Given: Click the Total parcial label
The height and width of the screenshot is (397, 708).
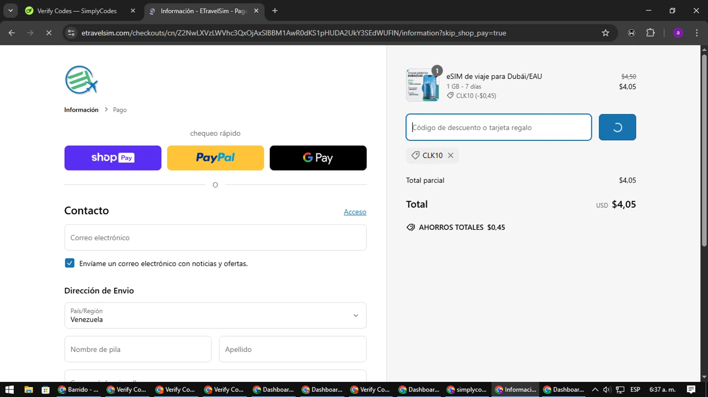Looking at the screenshot, I should coord(425,180).
